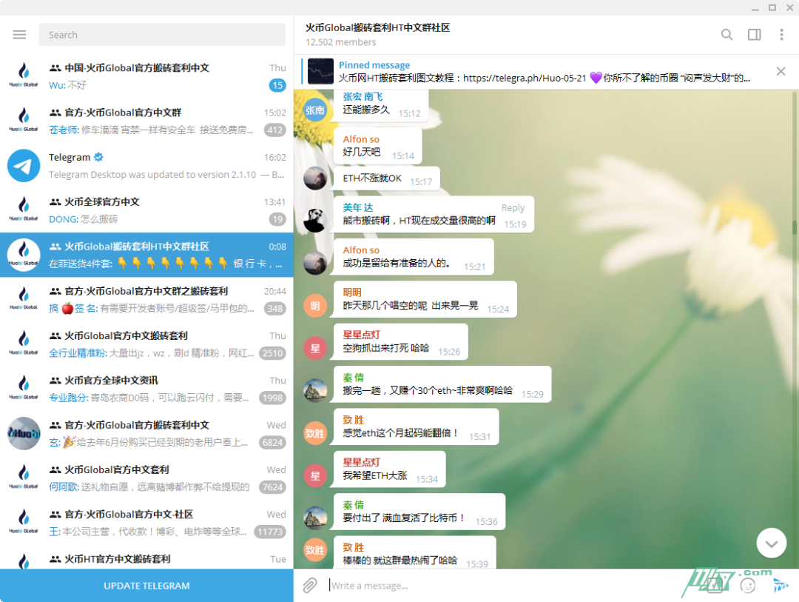Click the Write a message input field

click(444, 585)
